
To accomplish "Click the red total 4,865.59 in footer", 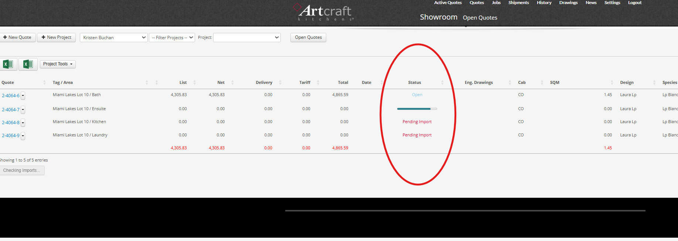I will click(x=340, y=148).
